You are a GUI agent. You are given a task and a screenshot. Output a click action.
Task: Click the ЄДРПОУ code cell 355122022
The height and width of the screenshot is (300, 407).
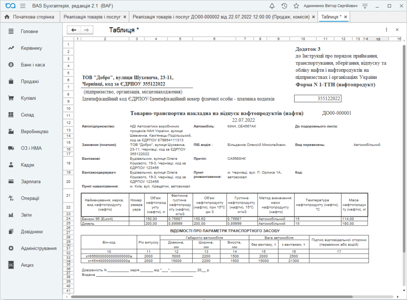pos(318,98)
